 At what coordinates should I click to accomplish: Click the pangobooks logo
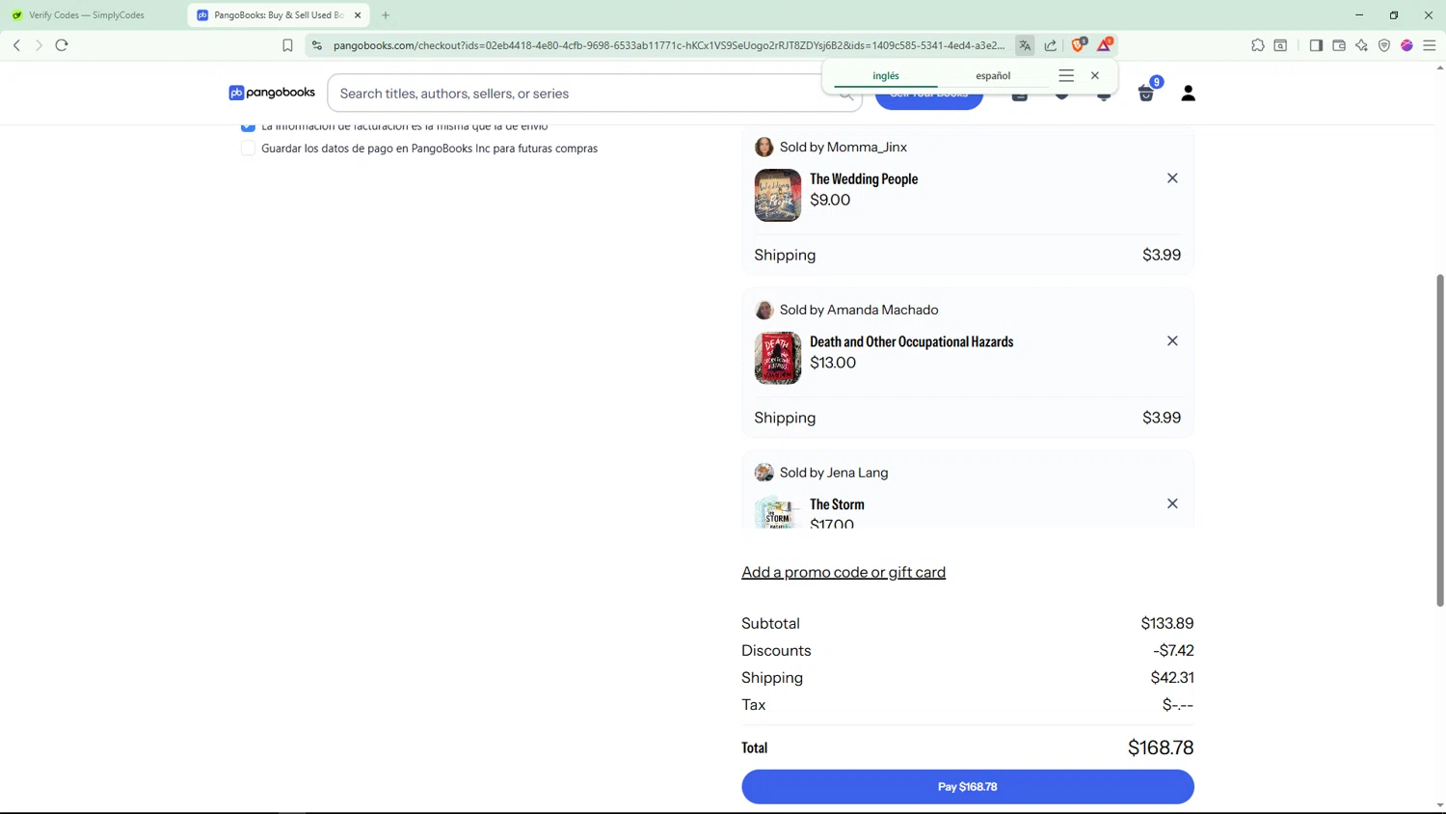click(272, 93)
